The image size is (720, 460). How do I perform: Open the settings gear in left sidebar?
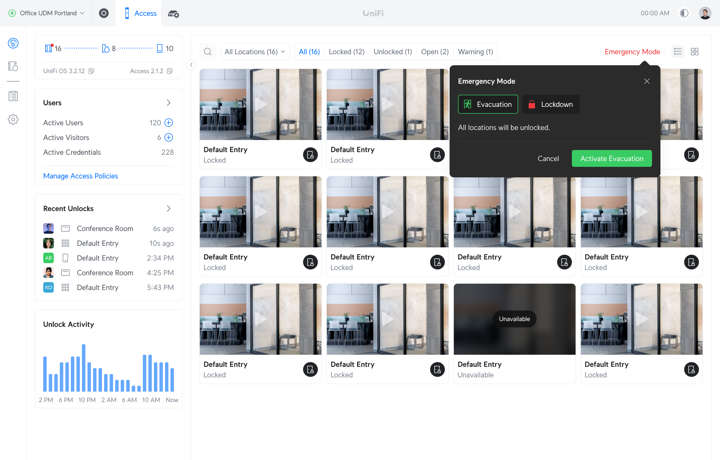(13, 119)
